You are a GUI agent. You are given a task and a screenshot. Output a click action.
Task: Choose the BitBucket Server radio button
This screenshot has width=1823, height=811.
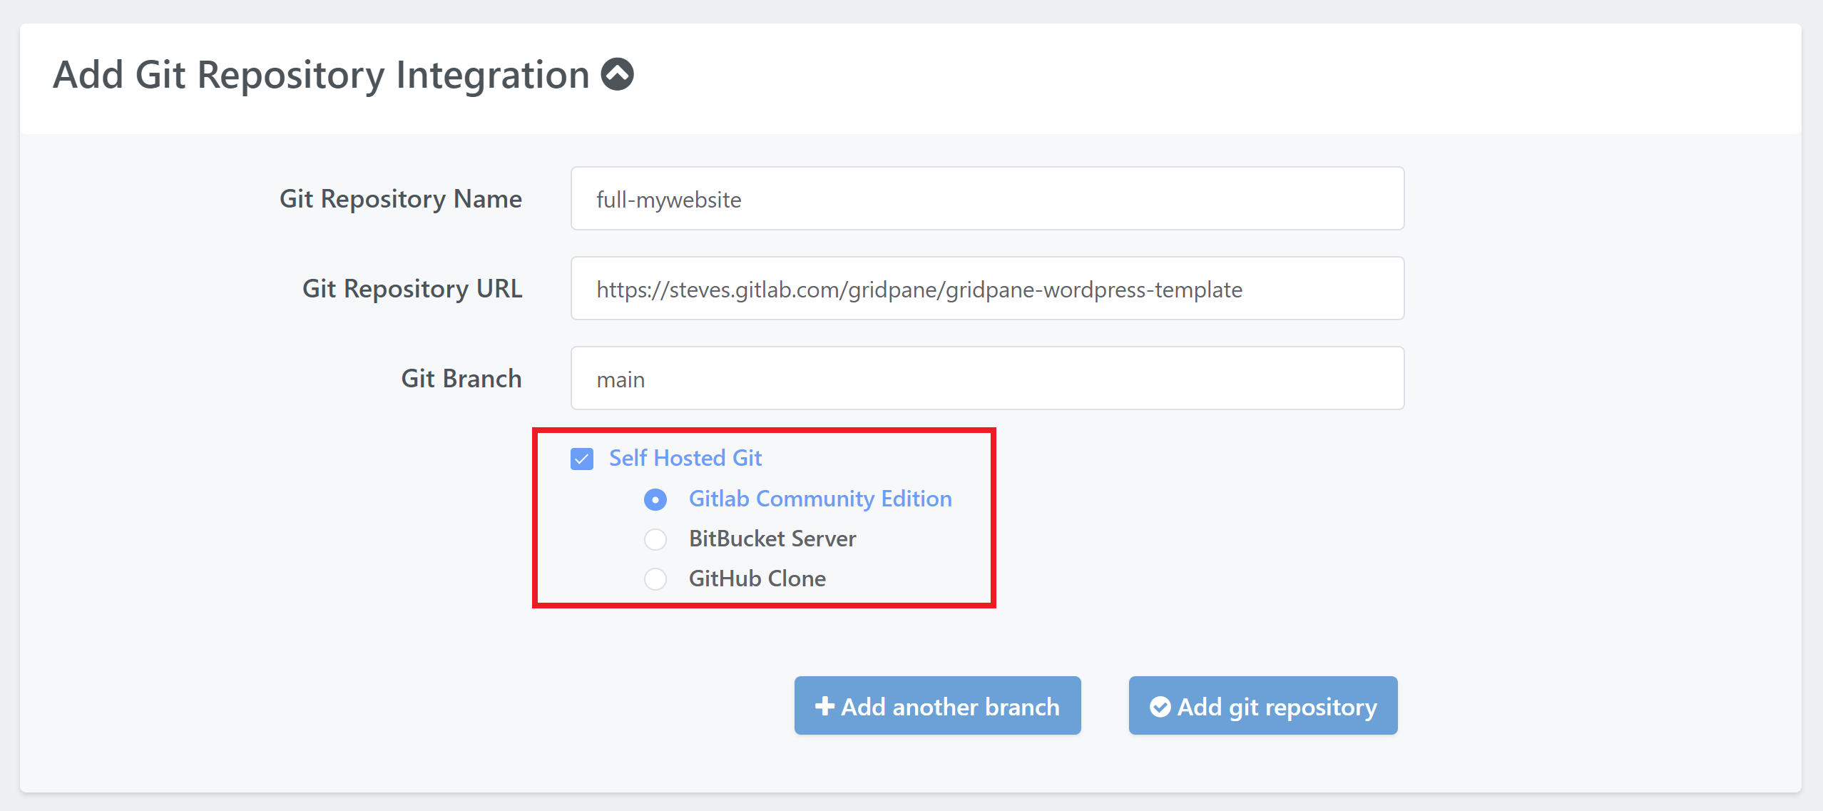pos(655,539)
